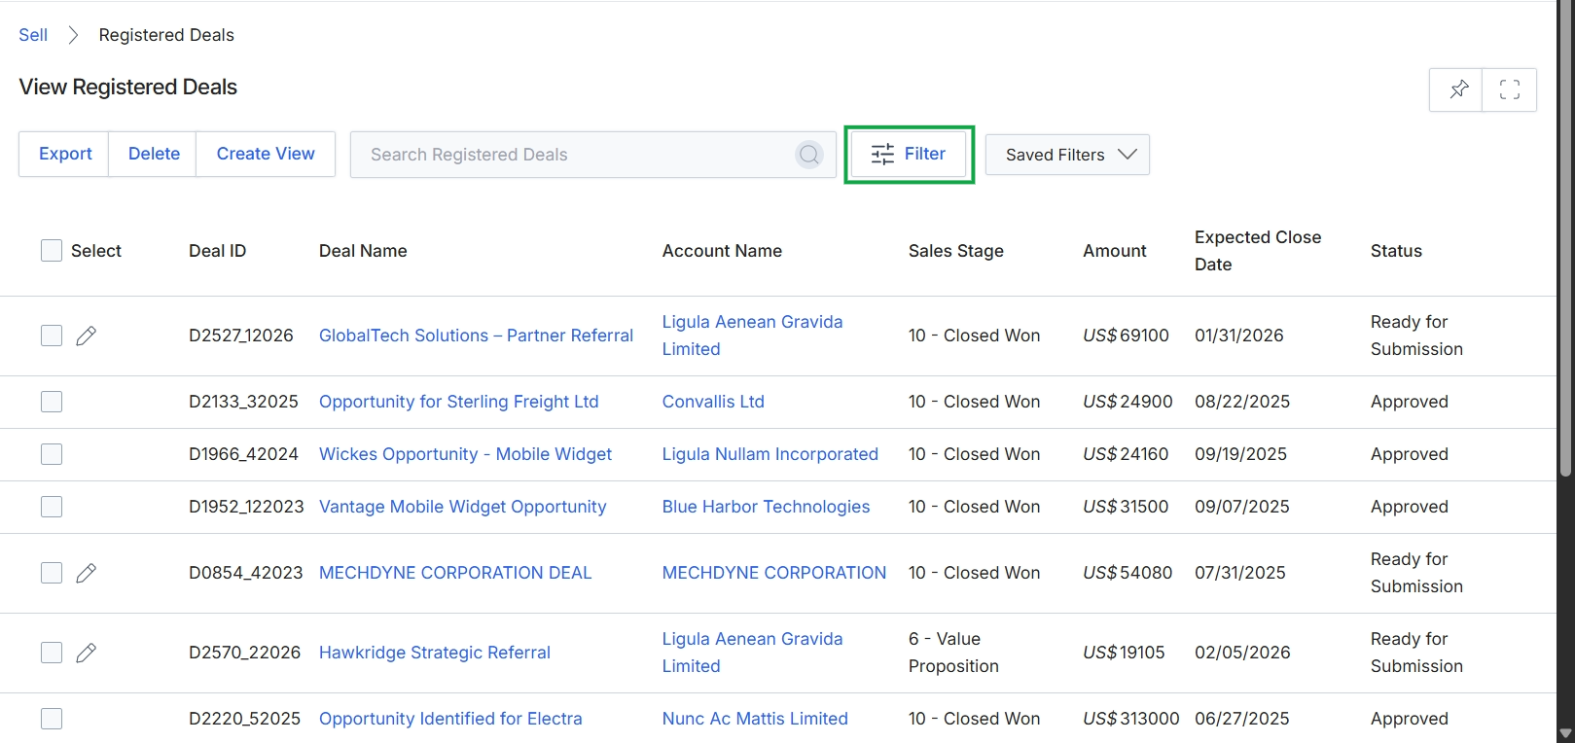Open Nunc Ac Mattis Limited account
Viewport: 1575px width, 743px height.
pyautogui.click(x=755, y=719)
